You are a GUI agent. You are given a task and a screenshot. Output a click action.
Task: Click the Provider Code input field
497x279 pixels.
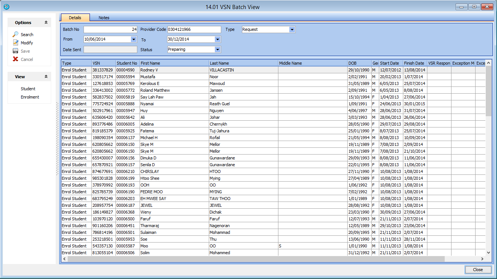click(194, 30)
